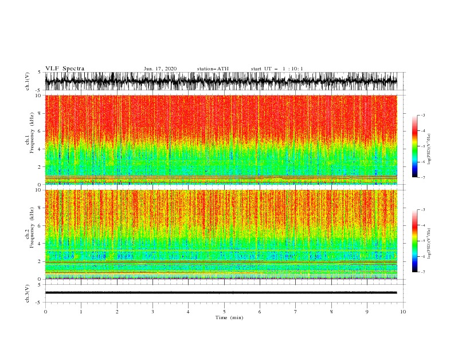The width and height of the screenshot is (454, 350).
Task: Click time axis tick label "6"
Action: [260, 312]
